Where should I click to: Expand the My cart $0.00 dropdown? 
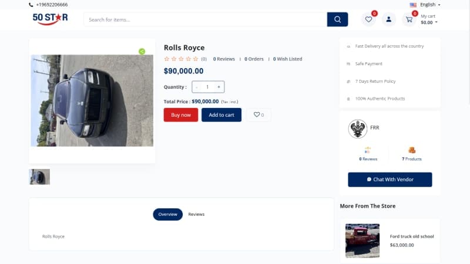429,19
